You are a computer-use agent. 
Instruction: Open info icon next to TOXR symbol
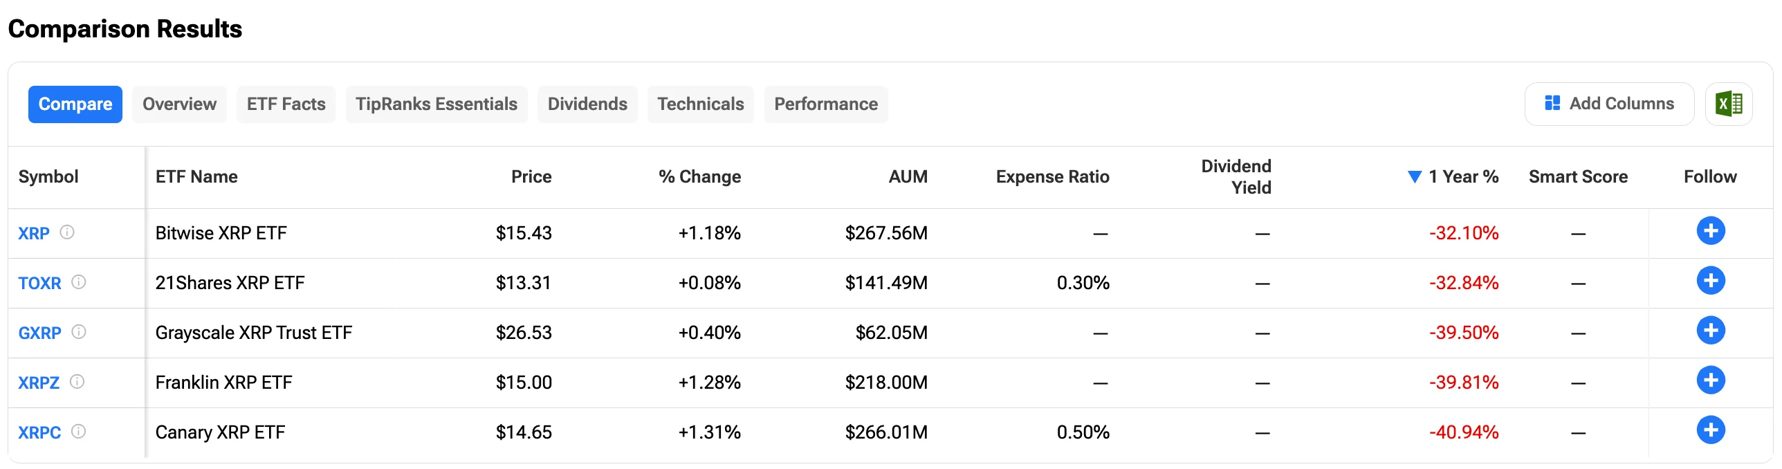pos(79,282)
